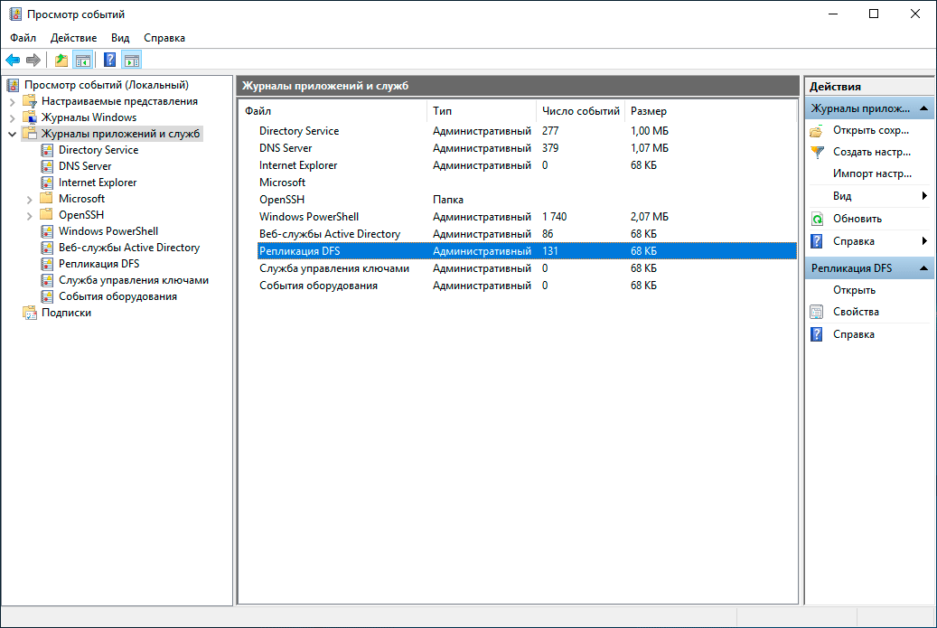Click Открыть under Репликация DFS actions
The width and height of the screenshot is (937, 628).
pos(854,290)
